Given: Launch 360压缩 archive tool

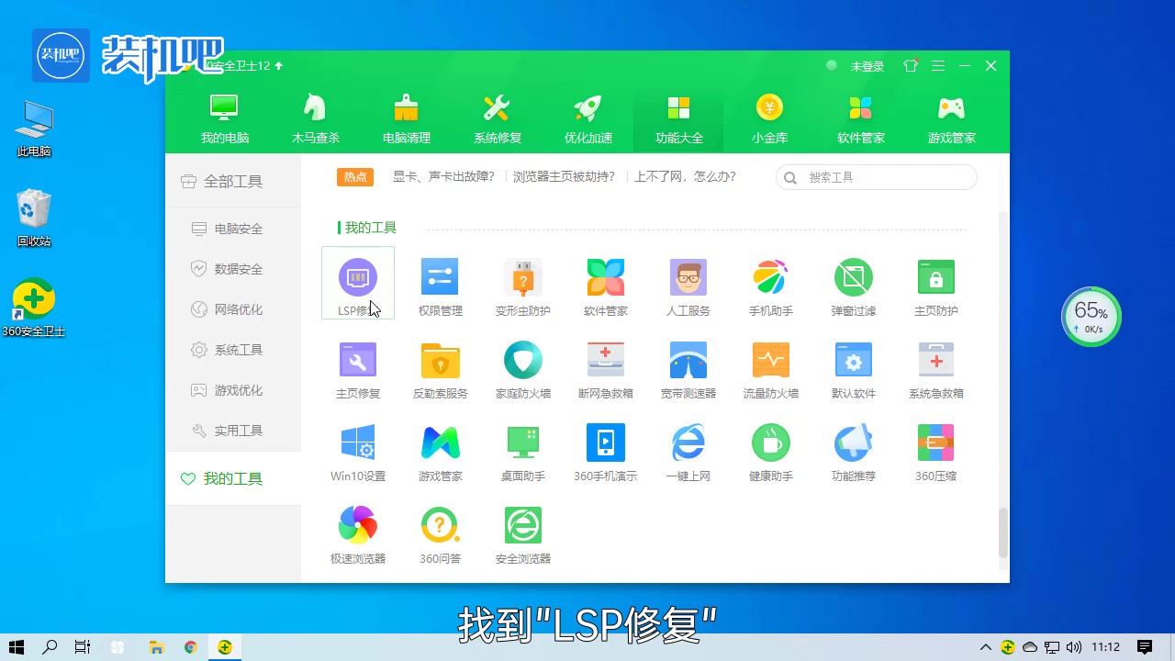Looking at the screenshot, I should (935, 443).
